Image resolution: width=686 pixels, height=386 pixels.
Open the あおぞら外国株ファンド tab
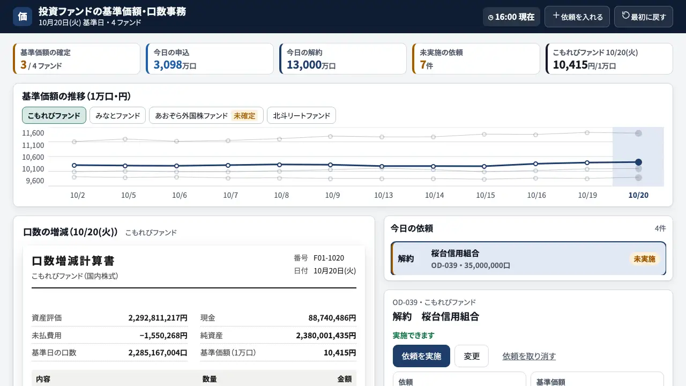point(206,115)
